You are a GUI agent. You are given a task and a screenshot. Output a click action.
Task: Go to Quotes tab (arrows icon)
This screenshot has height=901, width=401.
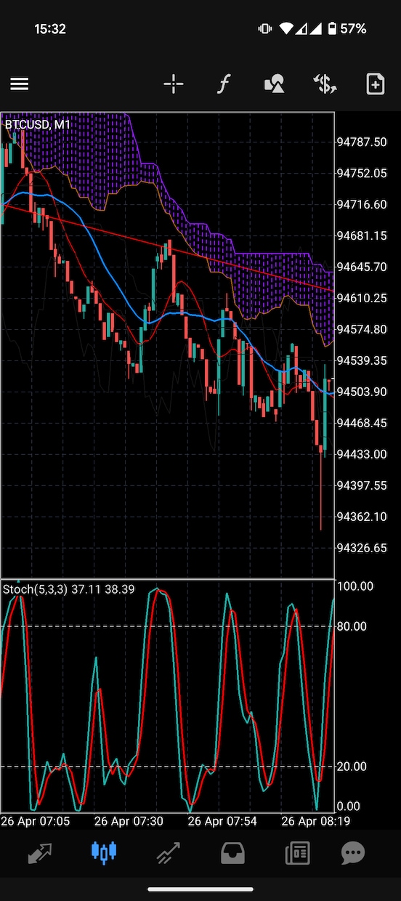[40, 852]
